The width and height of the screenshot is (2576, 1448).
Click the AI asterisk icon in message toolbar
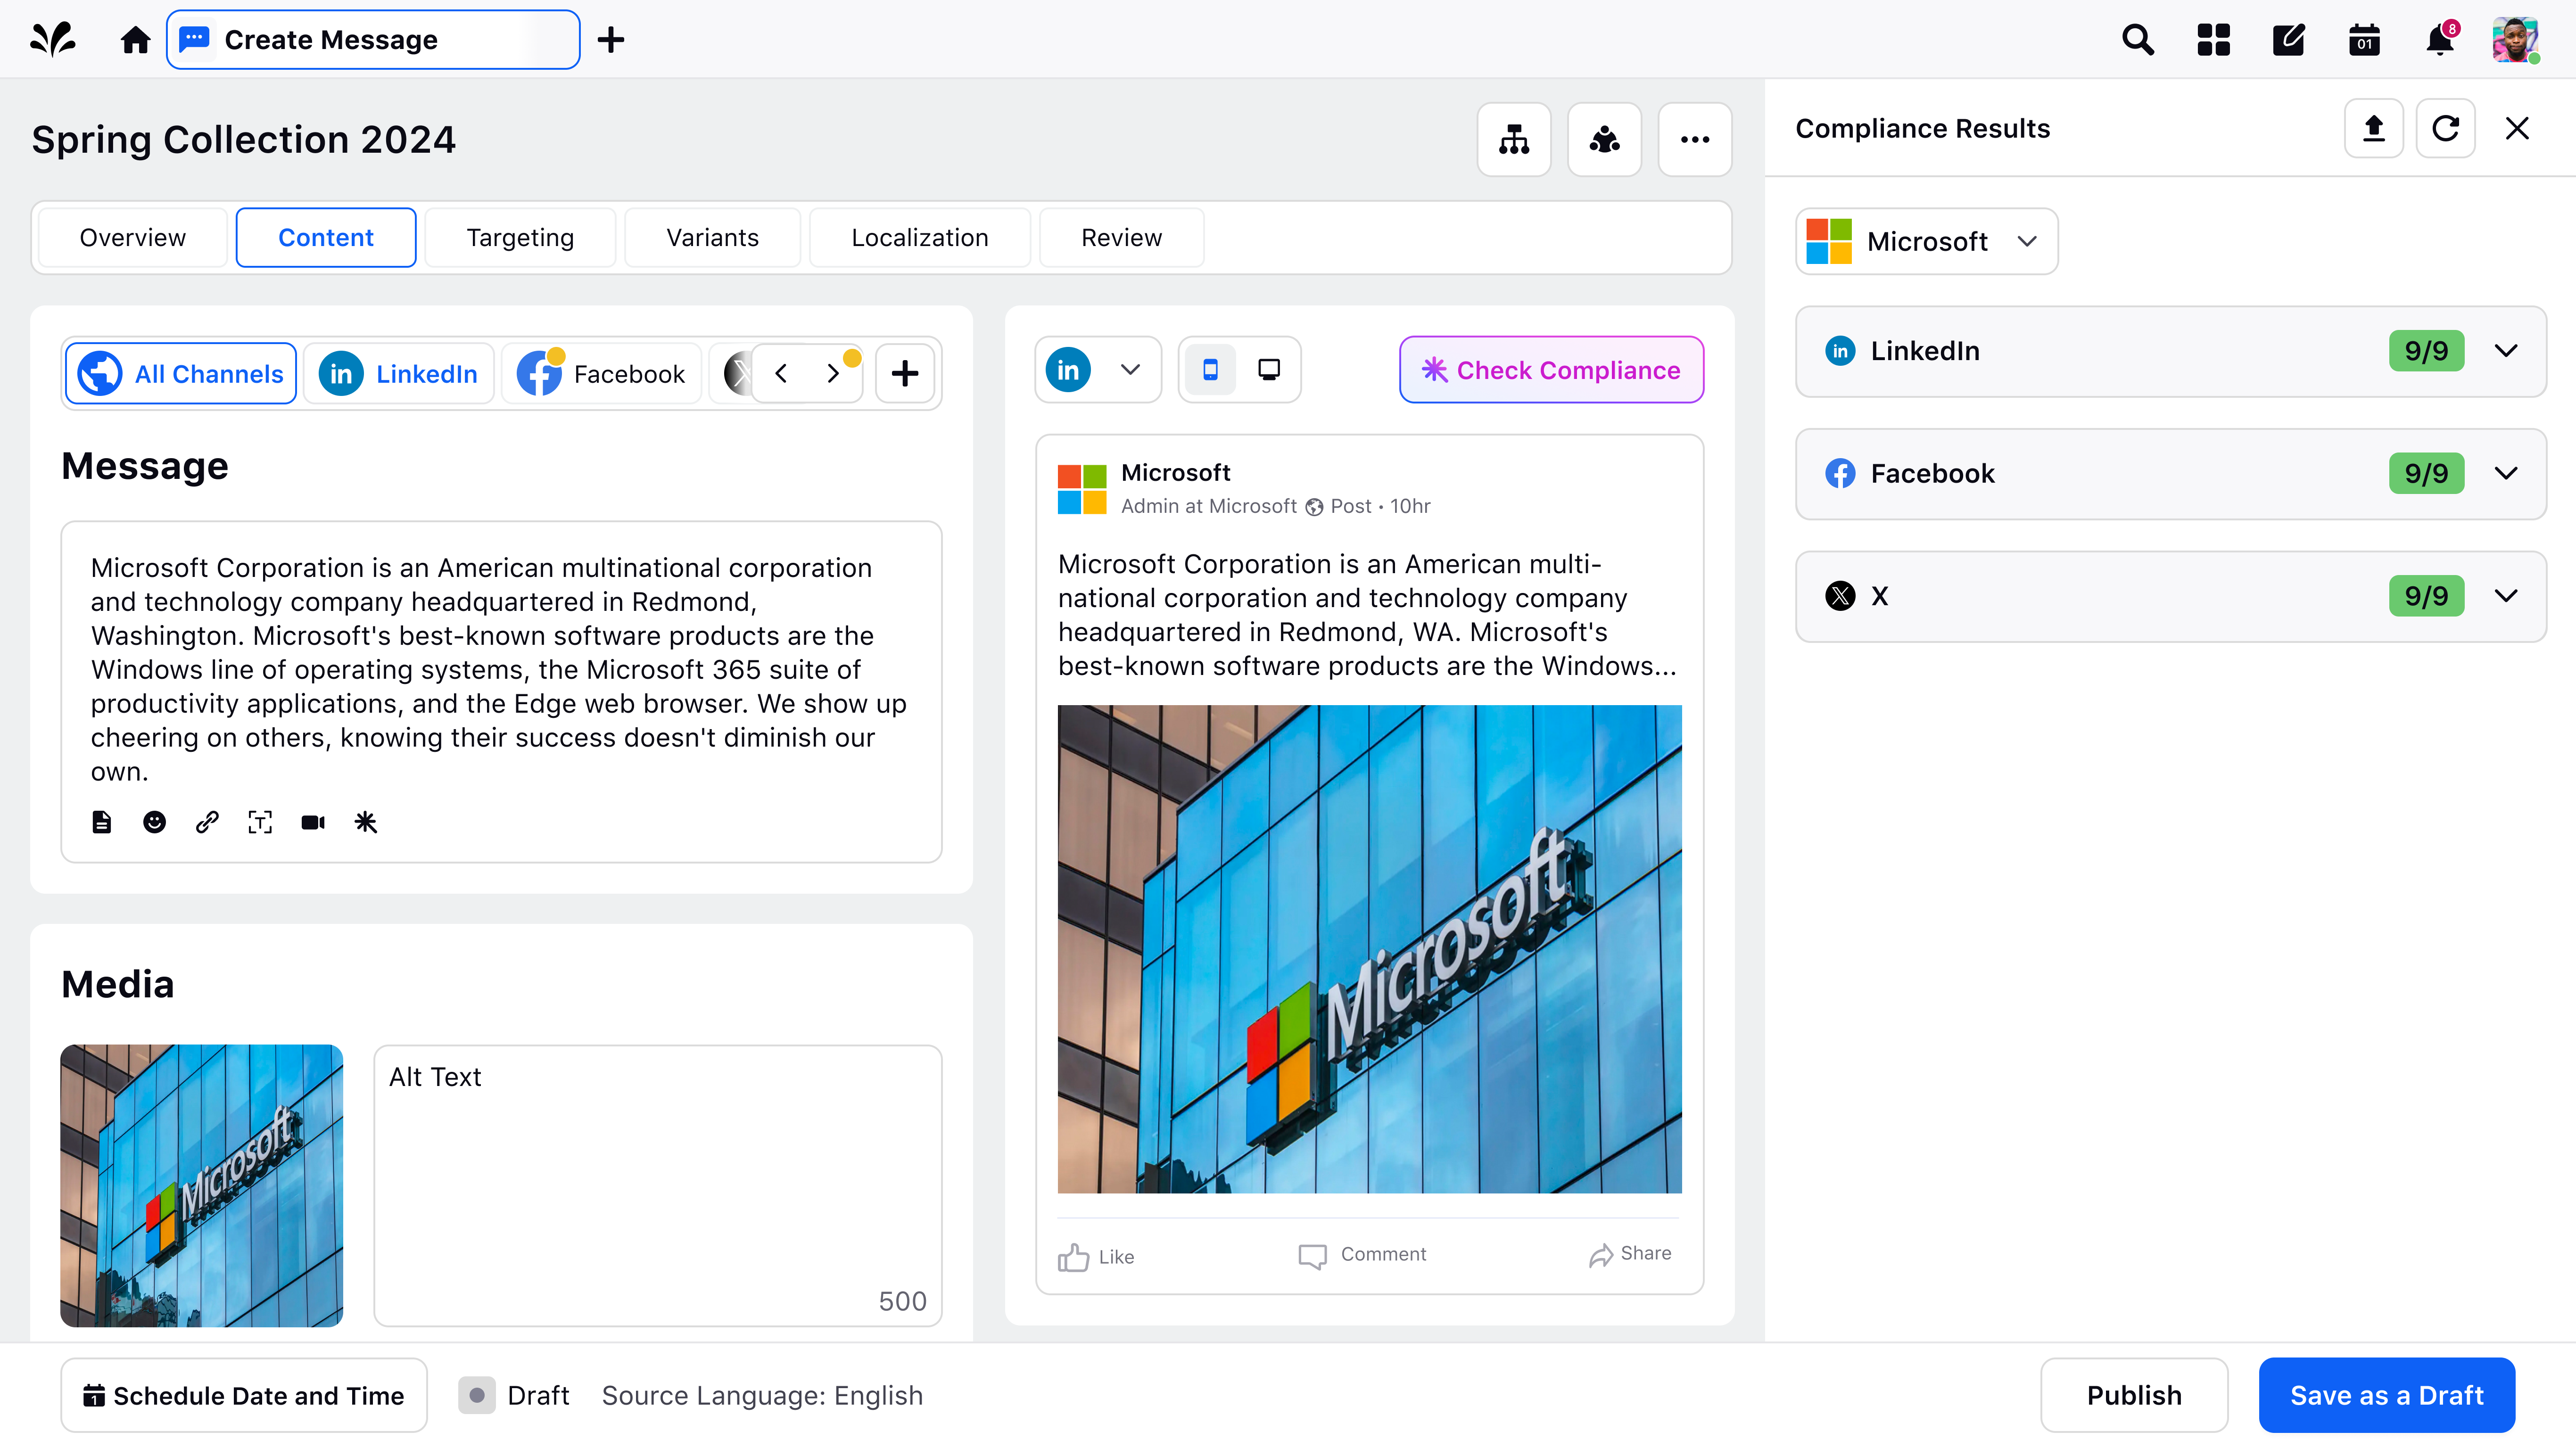coord(366,822)
